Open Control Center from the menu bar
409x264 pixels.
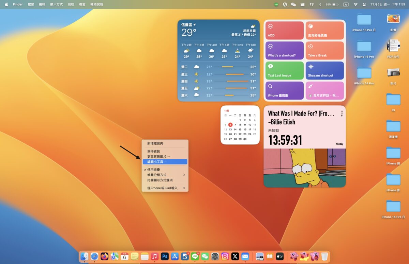click(x=364, y=4)
